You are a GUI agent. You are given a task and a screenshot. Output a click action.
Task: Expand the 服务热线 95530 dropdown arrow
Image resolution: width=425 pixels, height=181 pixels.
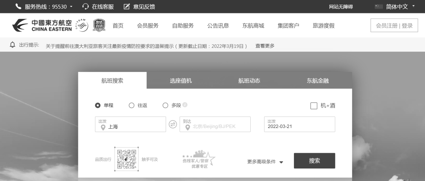click(70, 7)
